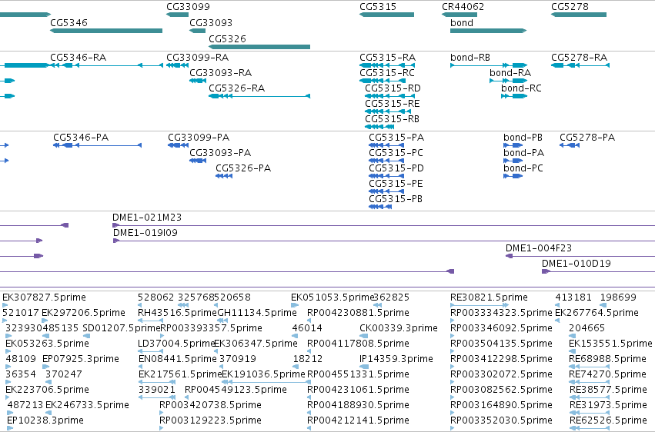Select protein CG5278-PA

point(570,145)
